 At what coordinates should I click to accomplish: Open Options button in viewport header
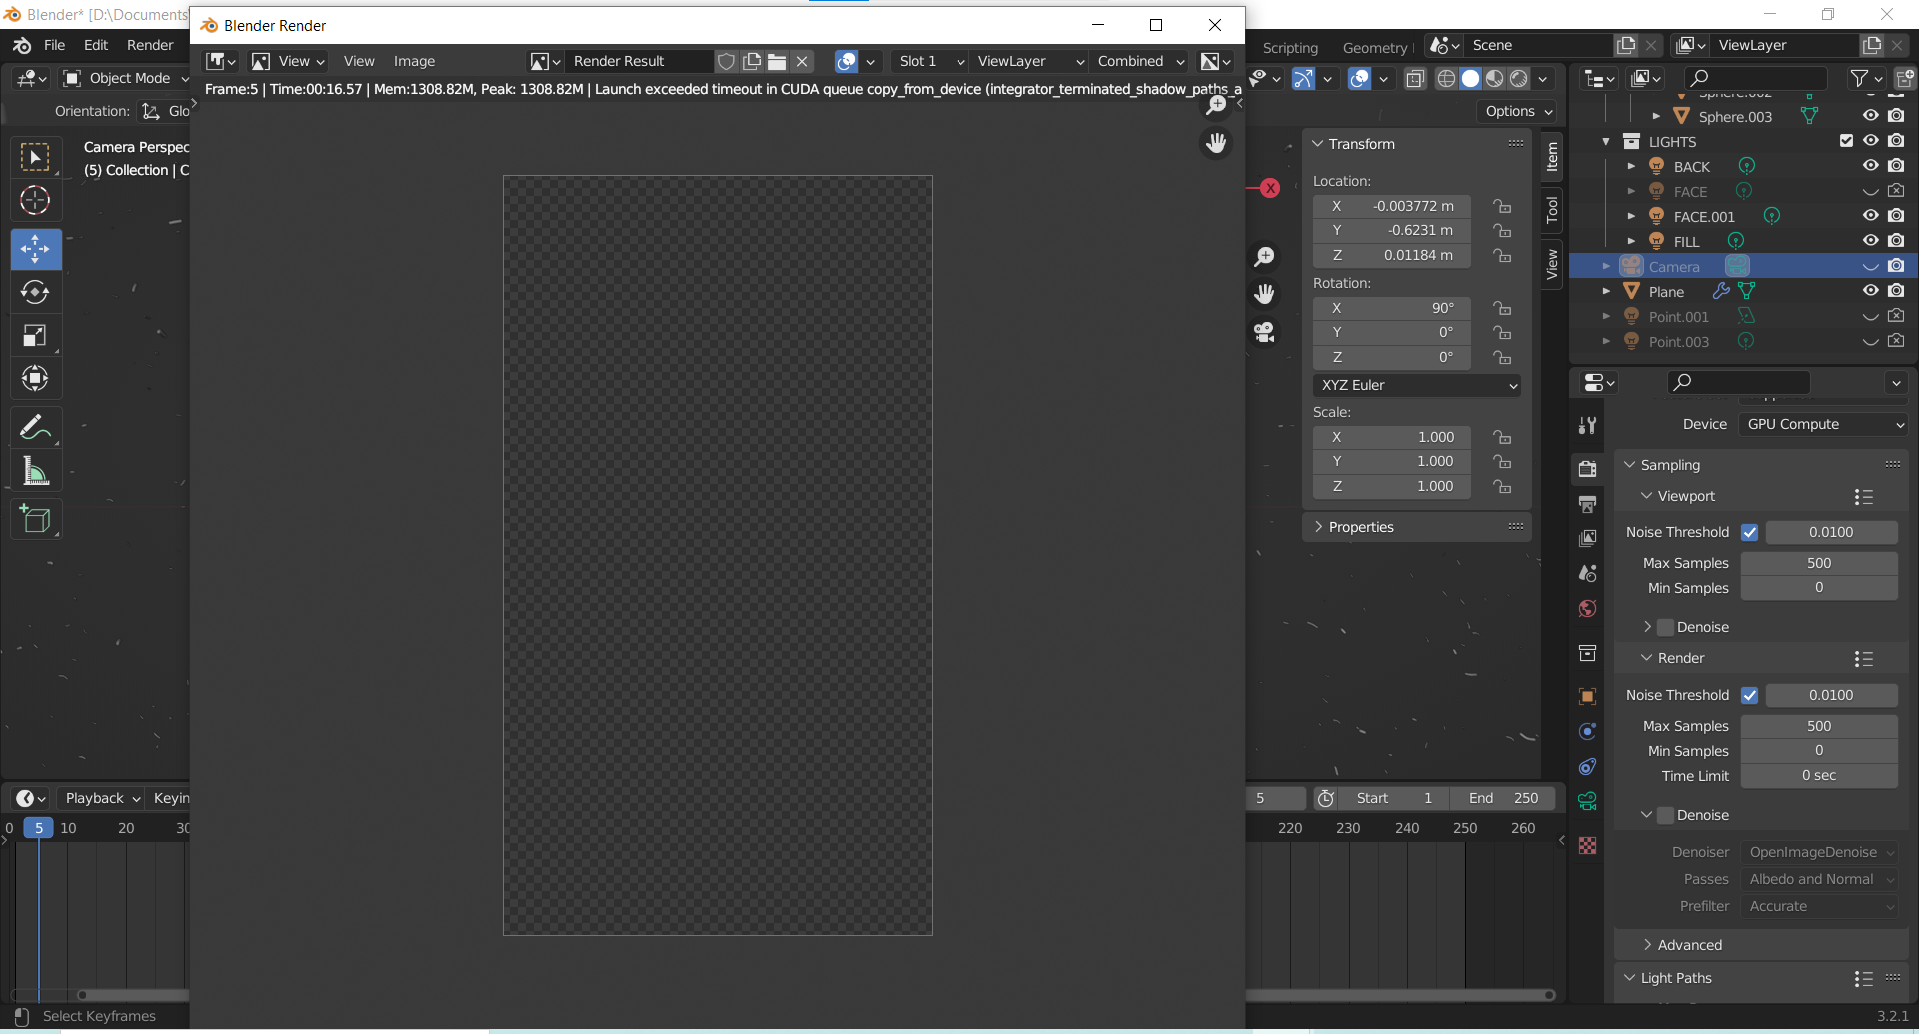(1518, 111)
